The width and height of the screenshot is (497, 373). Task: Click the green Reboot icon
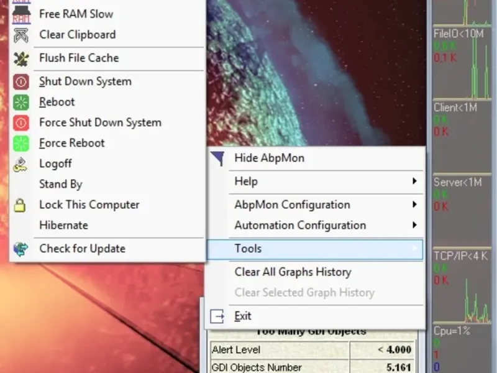(x=21, y=103)
